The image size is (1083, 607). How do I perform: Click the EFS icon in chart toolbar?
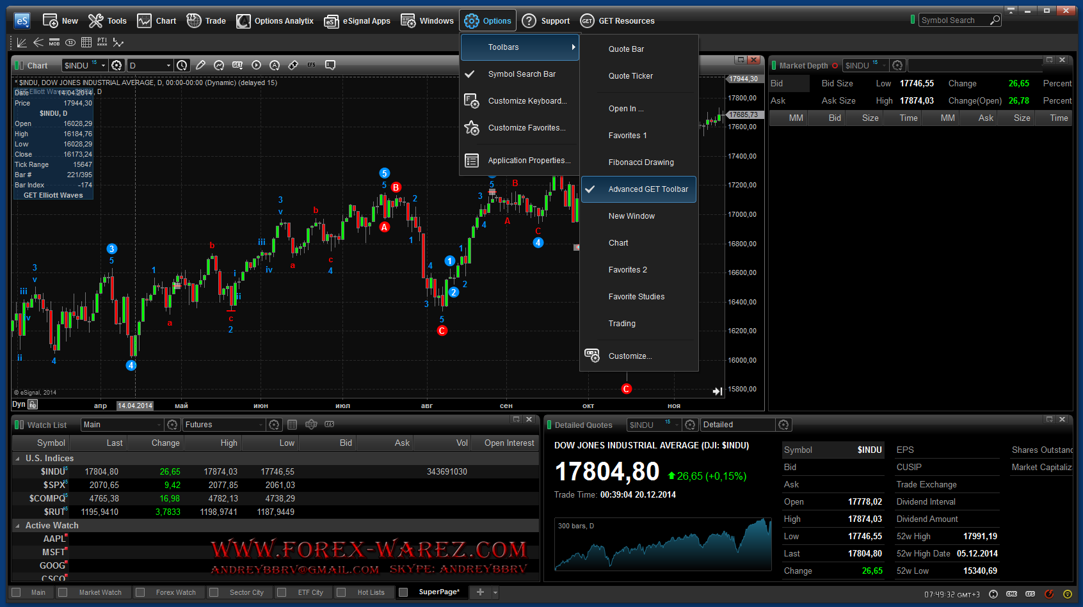pos(312,65)
